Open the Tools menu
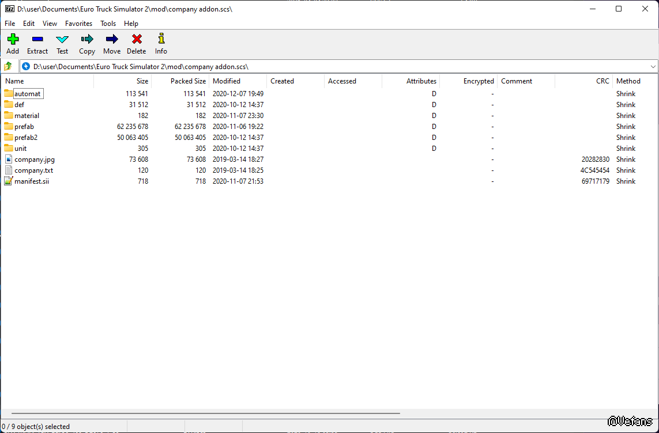This screenshot has width=659, height=433. pos(108,24)
